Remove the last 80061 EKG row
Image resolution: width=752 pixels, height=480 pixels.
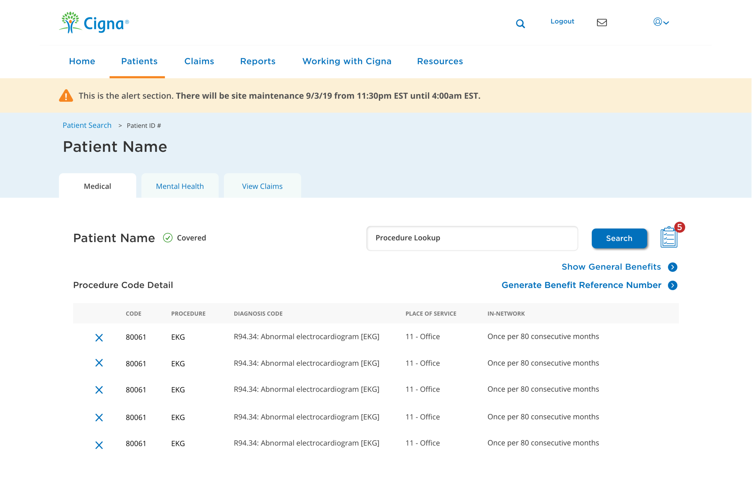click(99, 445)
